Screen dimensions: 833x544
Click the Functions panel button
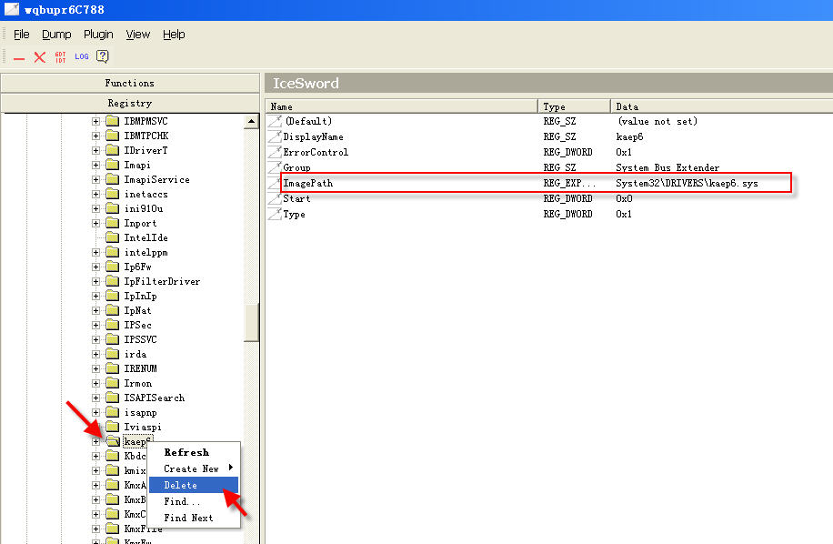[x=130, y=83]
